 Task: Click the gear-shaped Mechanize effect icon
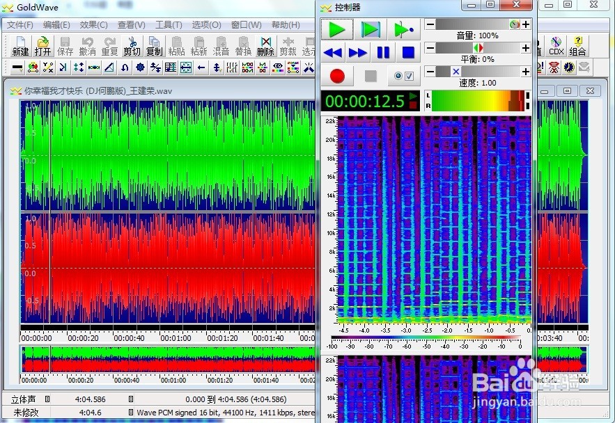click(140, 67)
